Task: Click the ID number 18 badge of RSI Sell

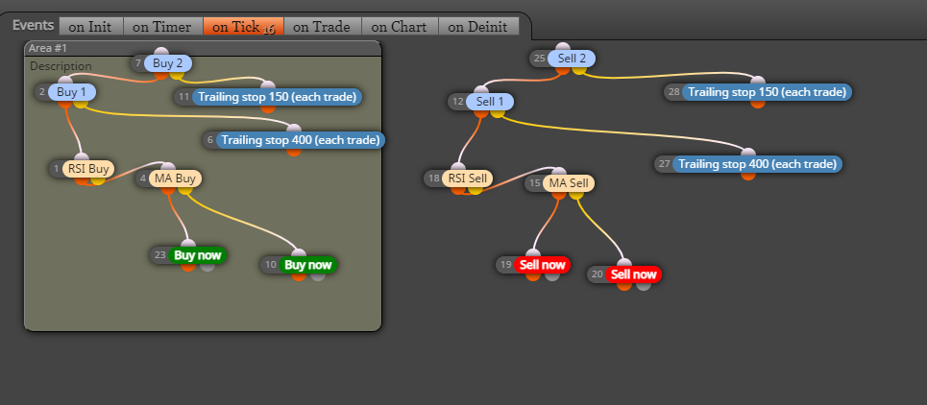Action: 432,179
